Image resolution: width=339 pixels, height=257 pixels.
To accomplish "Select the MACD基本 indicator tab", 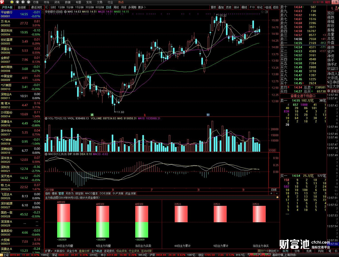I will point(92,194).
